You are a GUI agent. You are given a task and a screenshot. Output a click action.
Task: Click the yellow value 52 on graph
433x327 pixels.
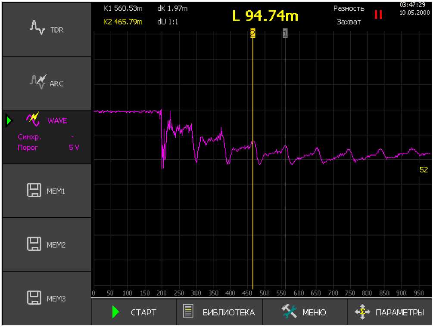[x=424, y=170]
